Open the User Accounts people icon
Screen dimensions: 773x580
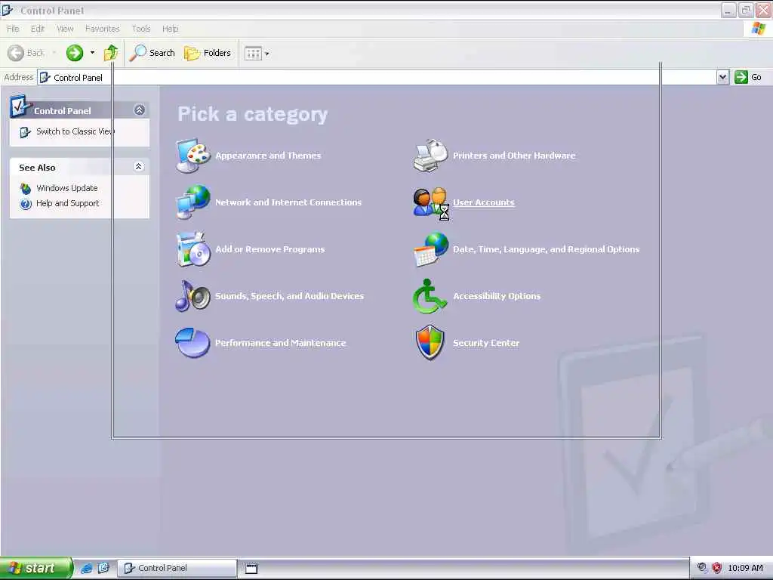click(x=430, y=202)
